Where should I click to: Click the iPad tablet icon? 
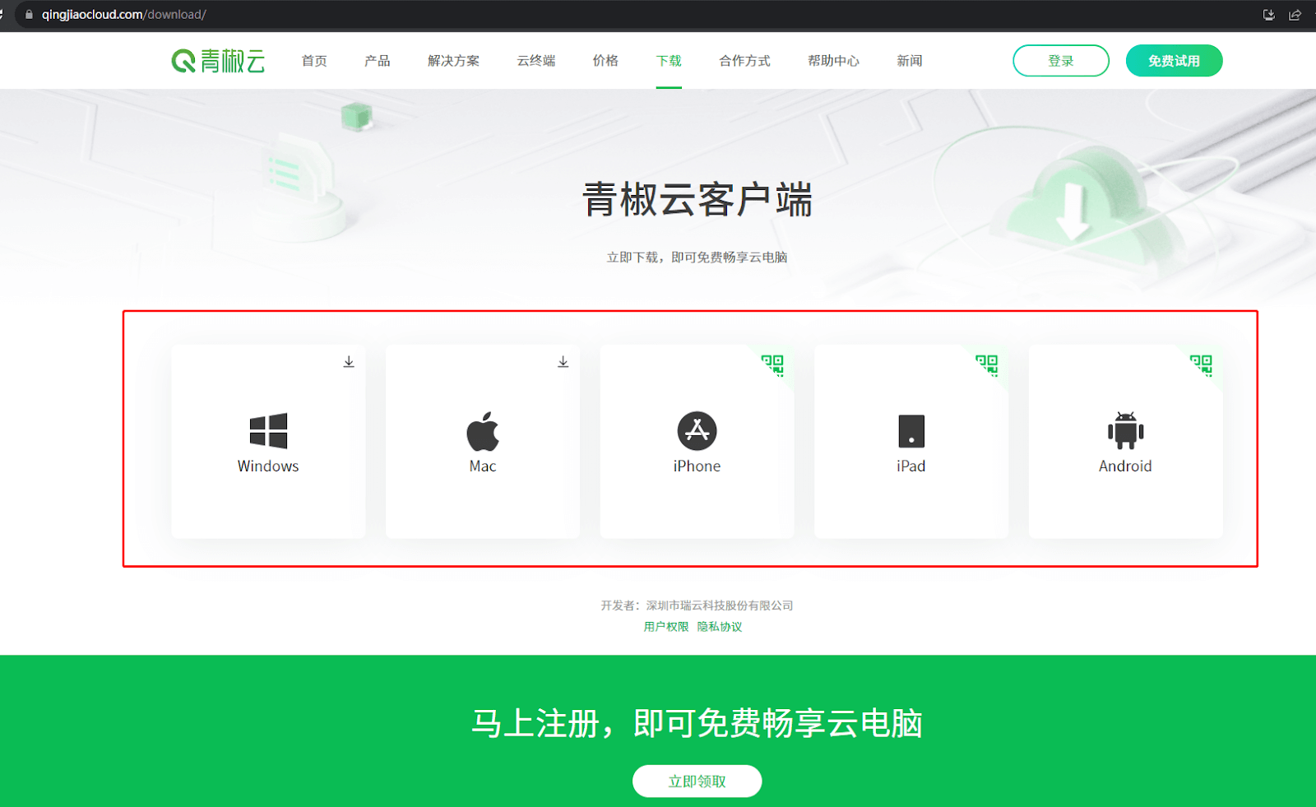tap(911, 431)
